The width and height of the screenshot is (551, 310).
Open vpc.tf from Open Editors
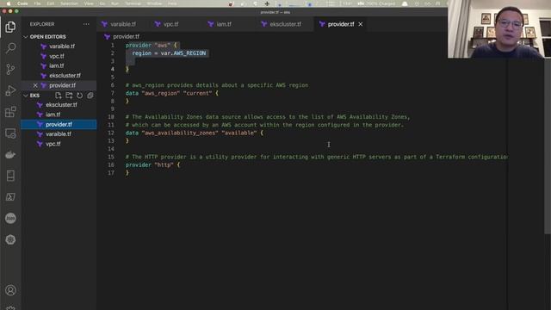tap(57, 56)
